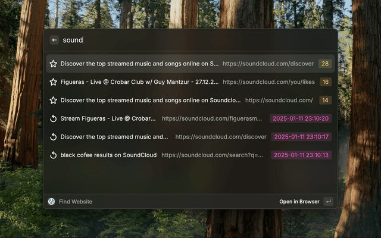The image size is (381, 238).
Task: Click the star icon on soundcloud.com homepage row
Action: click(53, 101)
